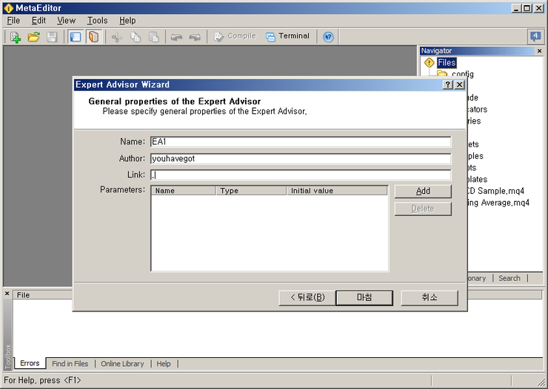Click the blue Help icon in toolbar
This screenshot has width=548, height=389.
tap(328, 37)
